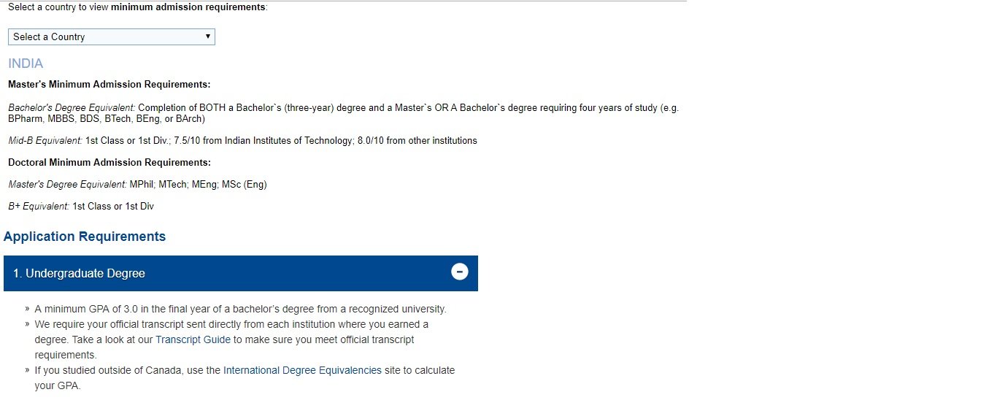Click the minimum GPA of 3.0 bullet text
This screenshot has width=981, height=411.
[x=240, y=309]
